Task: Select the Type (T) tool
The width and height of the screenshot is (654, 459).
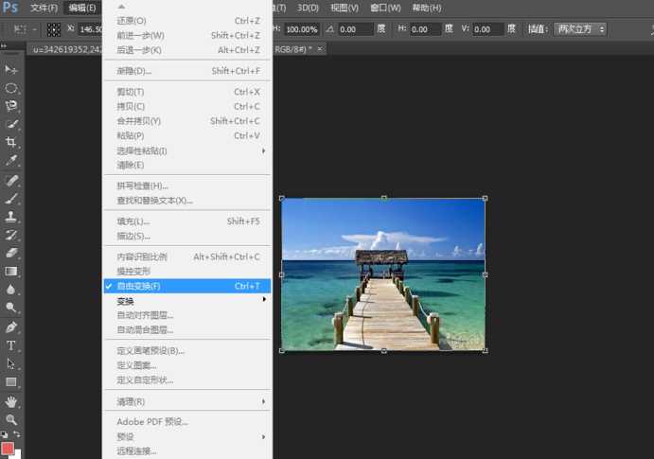Action: tap(11, 345)
